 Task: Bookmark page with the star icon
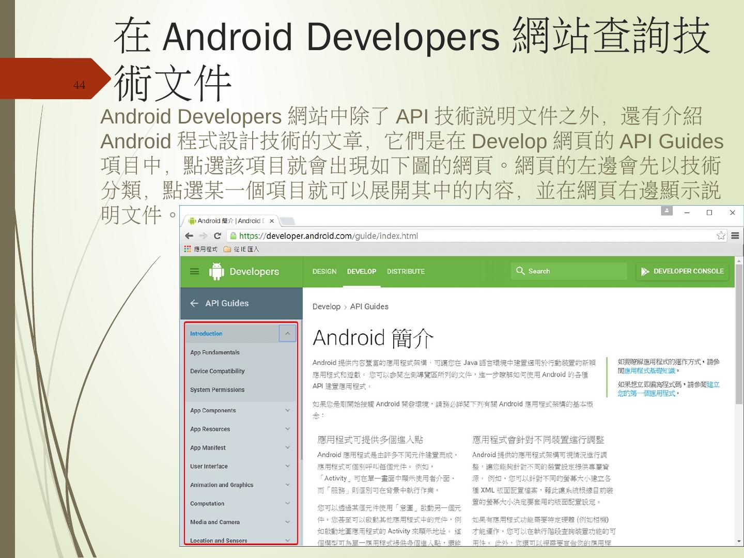tap(721, 236)
